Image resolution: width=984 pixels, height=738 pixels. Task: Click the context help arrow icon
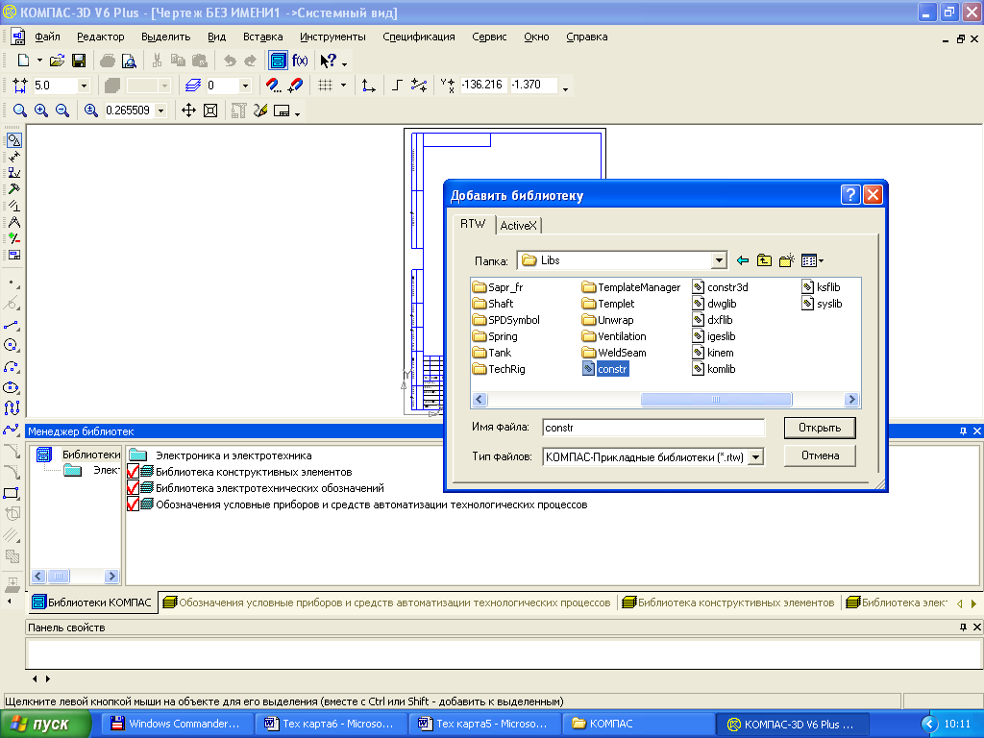click(329, 61)
